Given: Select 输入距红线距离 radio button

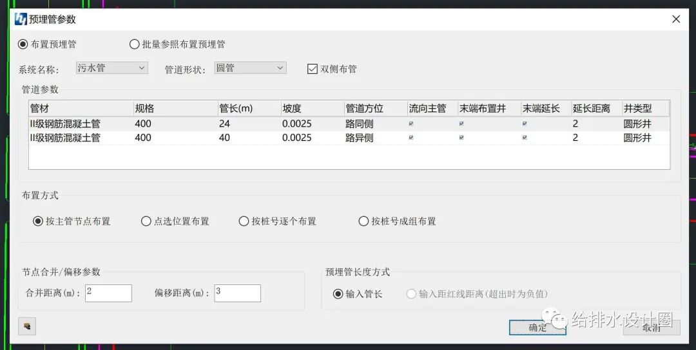Looking at the screenshot, I should 478,294.
